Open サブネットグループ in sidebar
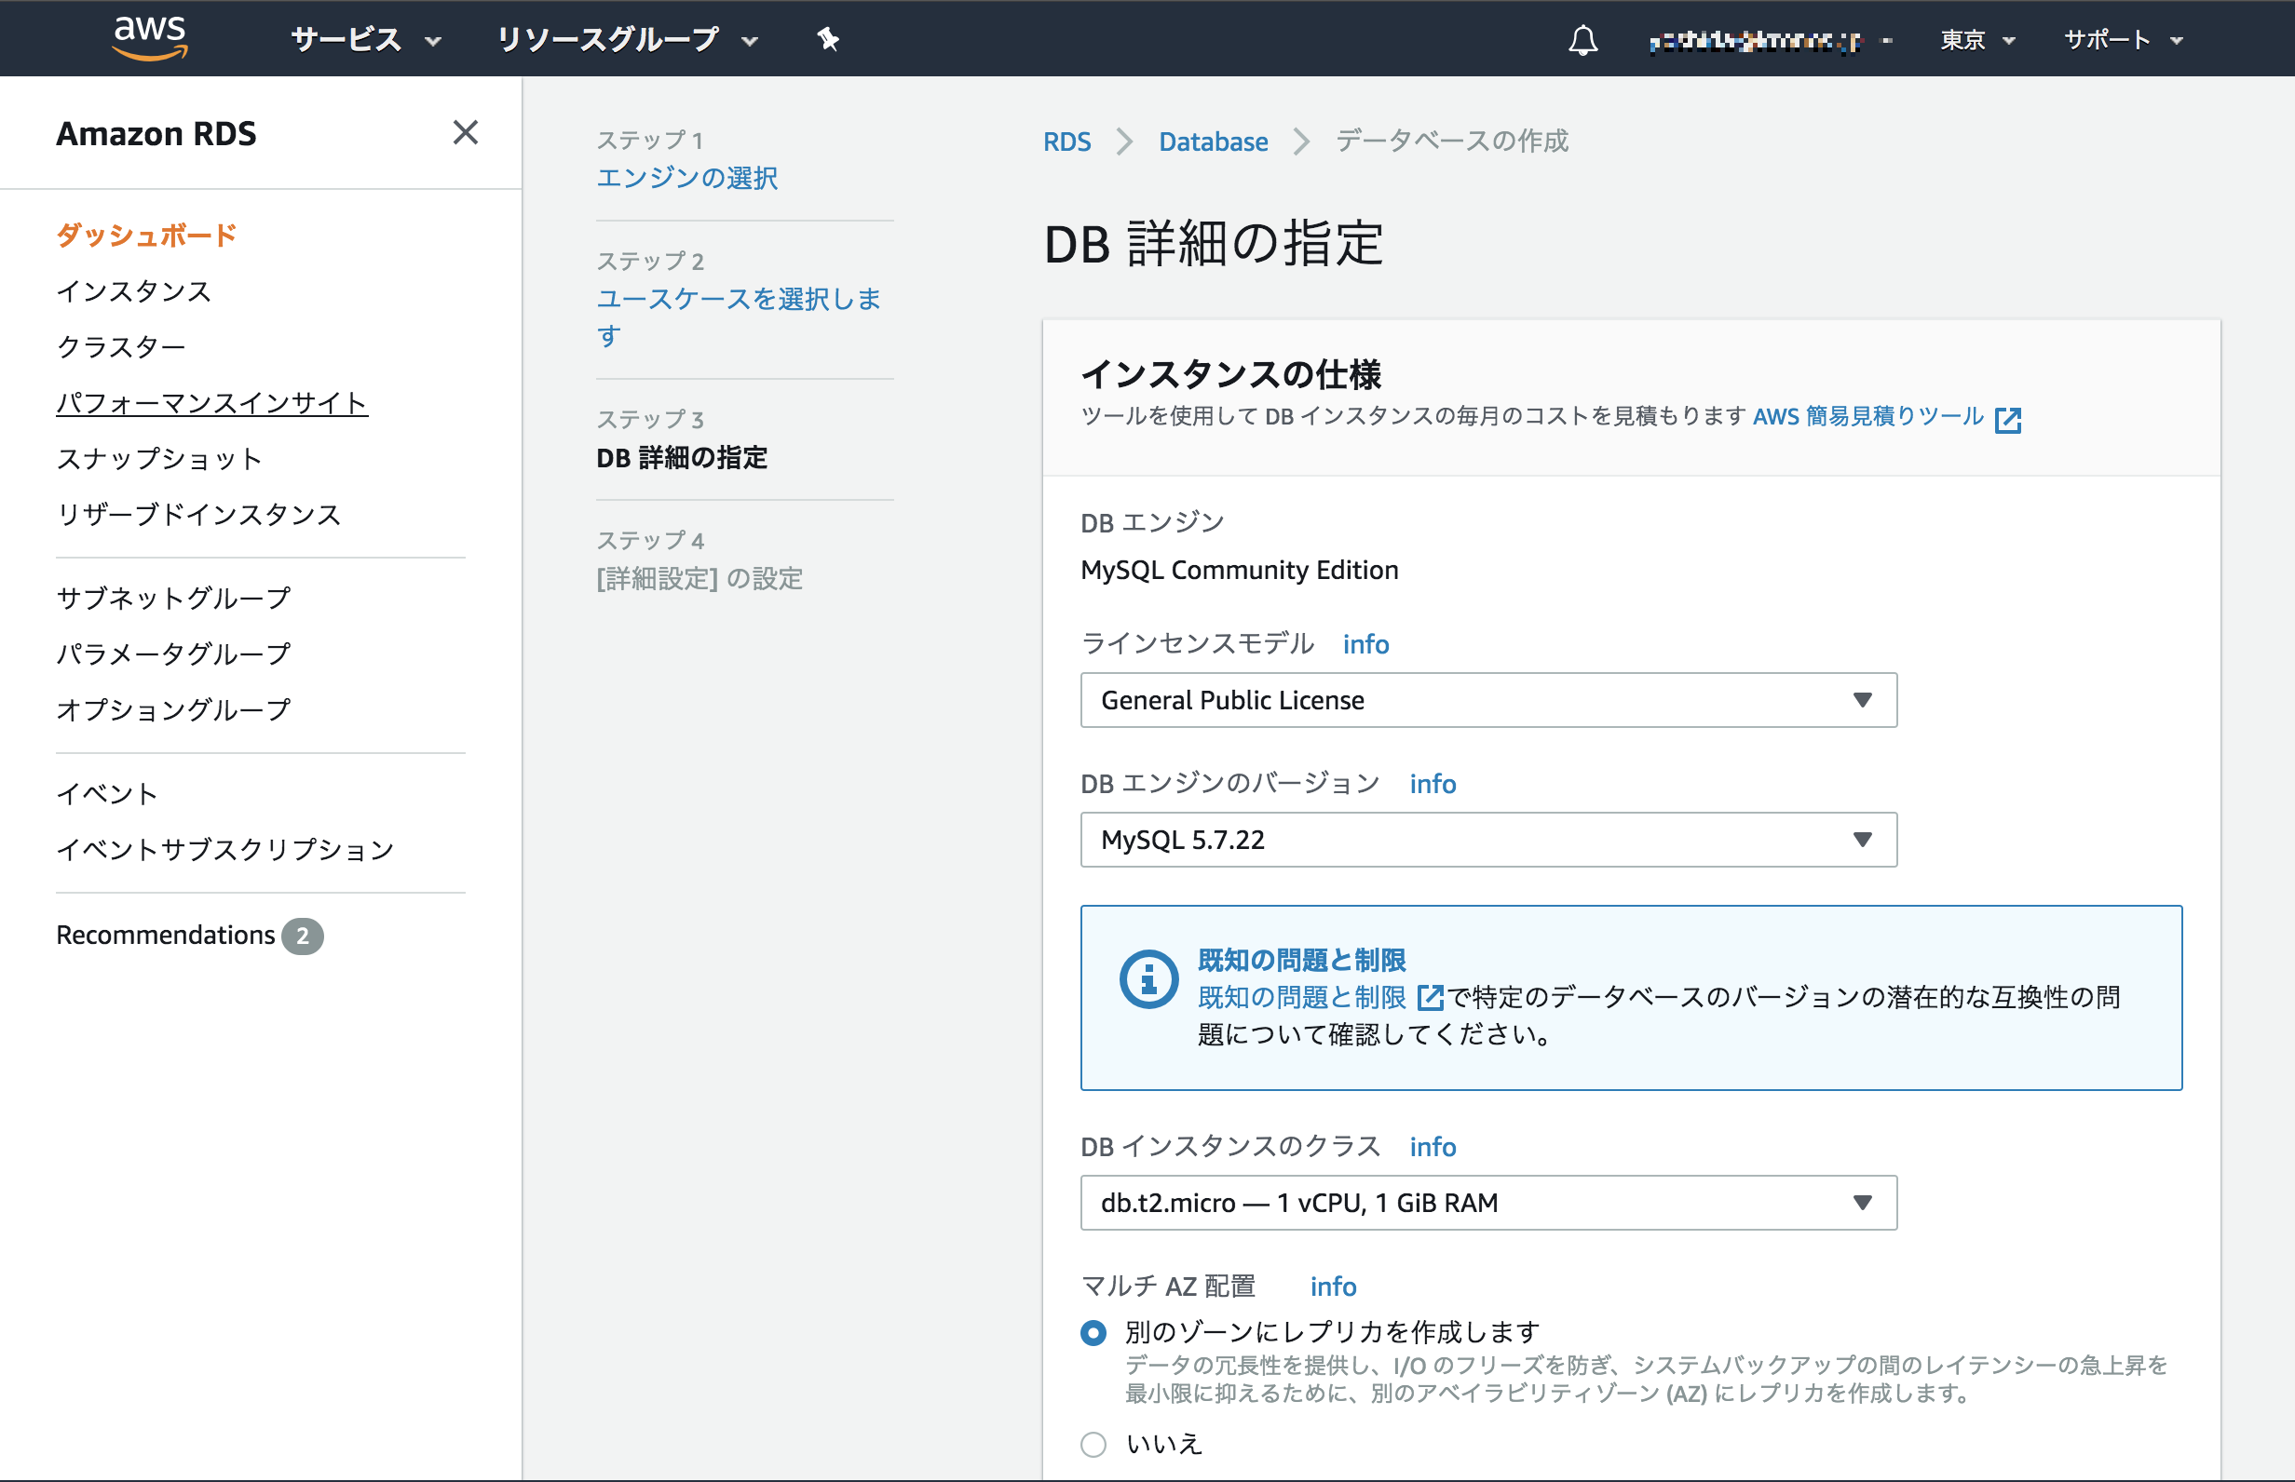 (173, 598)
